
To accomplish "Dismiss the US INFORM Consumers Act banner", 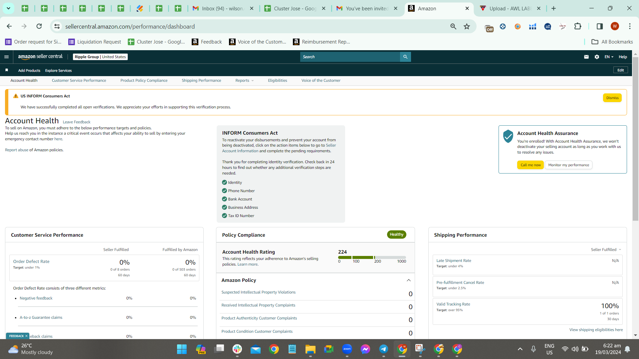I will 612,98.
